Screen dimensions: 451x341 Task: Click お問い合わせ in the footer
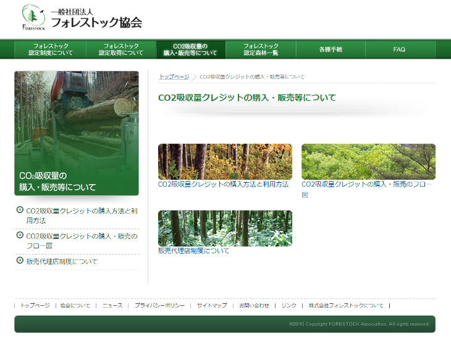click(254, 306)
